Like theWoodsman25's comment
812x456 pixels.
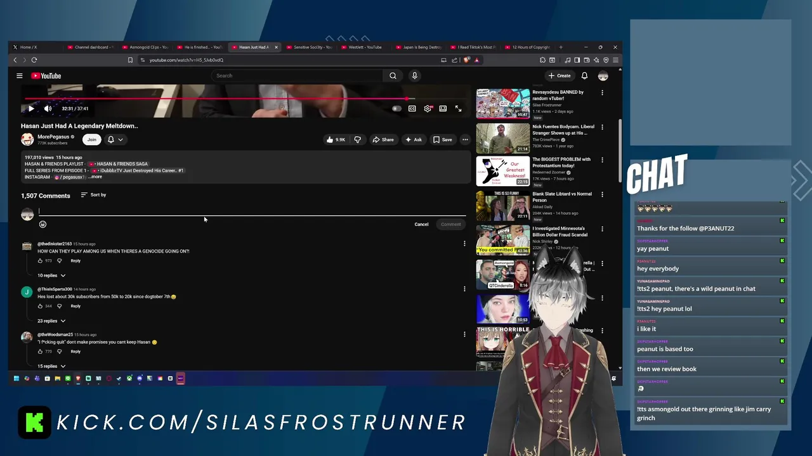tap(40, 351)
